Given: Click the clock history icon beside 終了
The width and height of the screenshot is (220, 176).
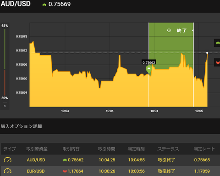Looking at the screenshot, I should point(169,30).
